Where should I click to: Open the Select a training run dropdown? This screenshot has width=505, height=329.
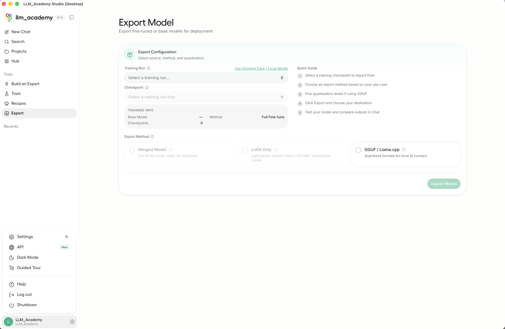pos(206,78)
